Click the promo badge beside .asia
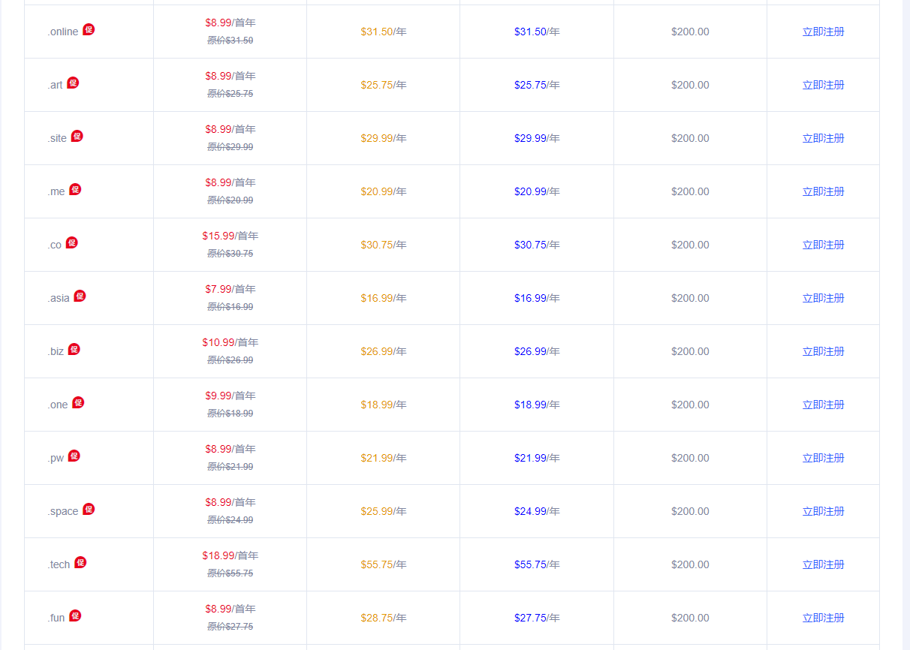The width and height of the screenshot is (910, 650). (80, 296)
